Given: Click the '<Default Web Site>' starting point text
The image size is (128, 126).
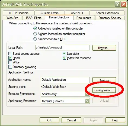Looking at the screenshot, I should click(x=53, y=87).
